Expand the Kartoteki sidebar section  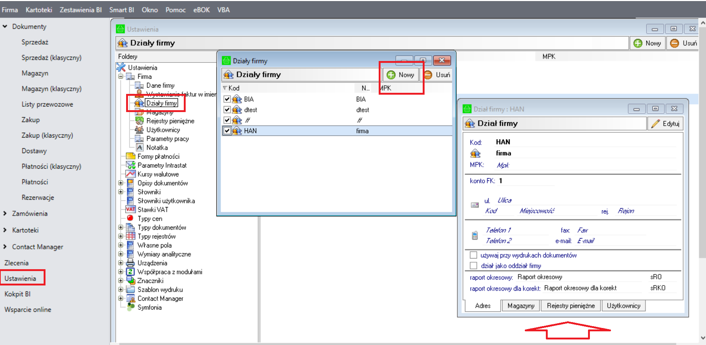5,230
